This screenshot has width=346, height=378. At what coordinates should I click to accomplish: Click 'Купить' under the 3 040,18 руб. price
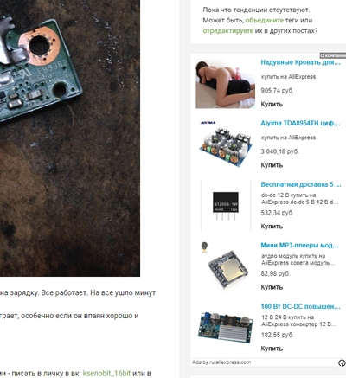[272, 165]
